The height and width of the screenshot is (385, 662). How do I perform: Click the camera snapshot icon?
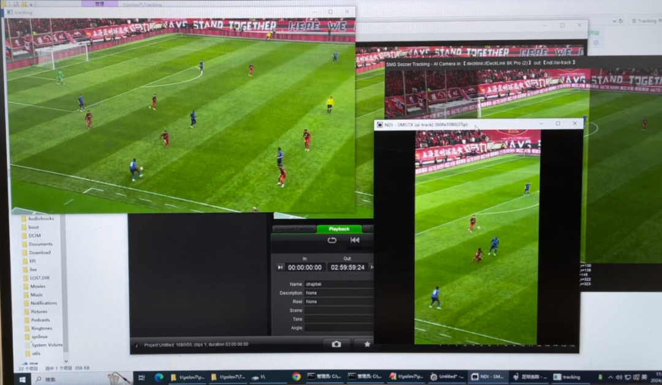coord(336,345)
